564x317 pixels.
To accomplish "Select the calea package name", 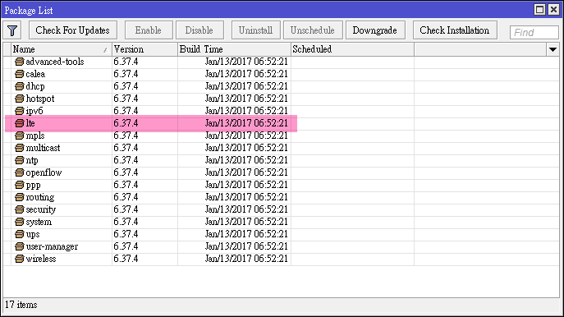I will coord(35,74).
